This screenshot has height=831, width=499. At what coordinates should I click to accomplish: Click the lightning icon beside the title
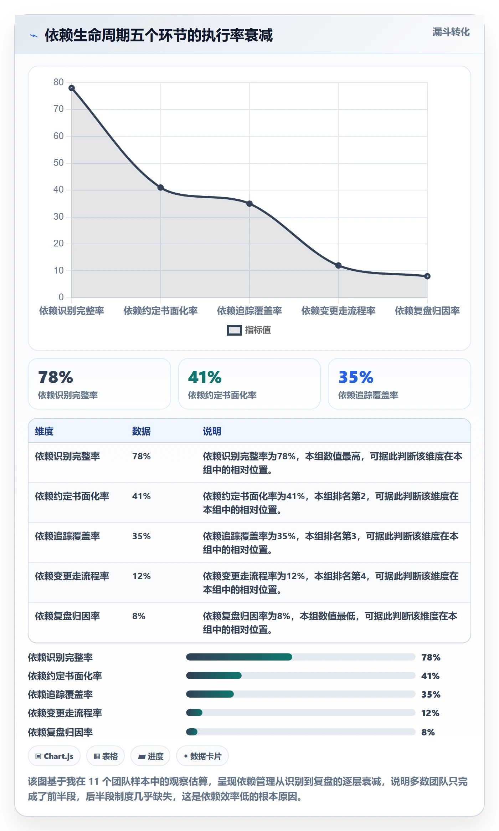(x=34, y=36)
